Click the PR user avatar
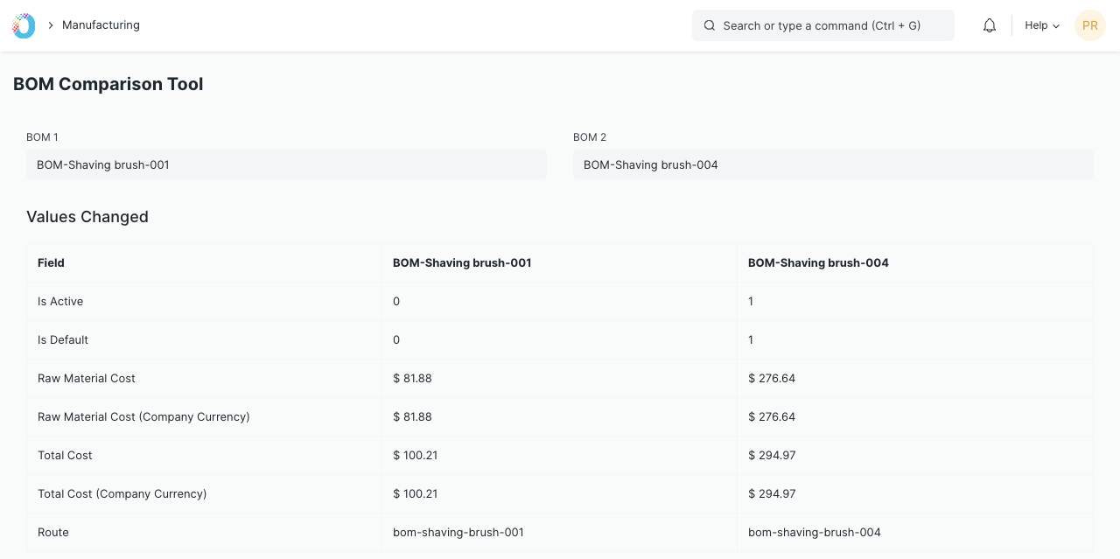The height and width of the screenshot is (559, 1120). coord(1089,25)
